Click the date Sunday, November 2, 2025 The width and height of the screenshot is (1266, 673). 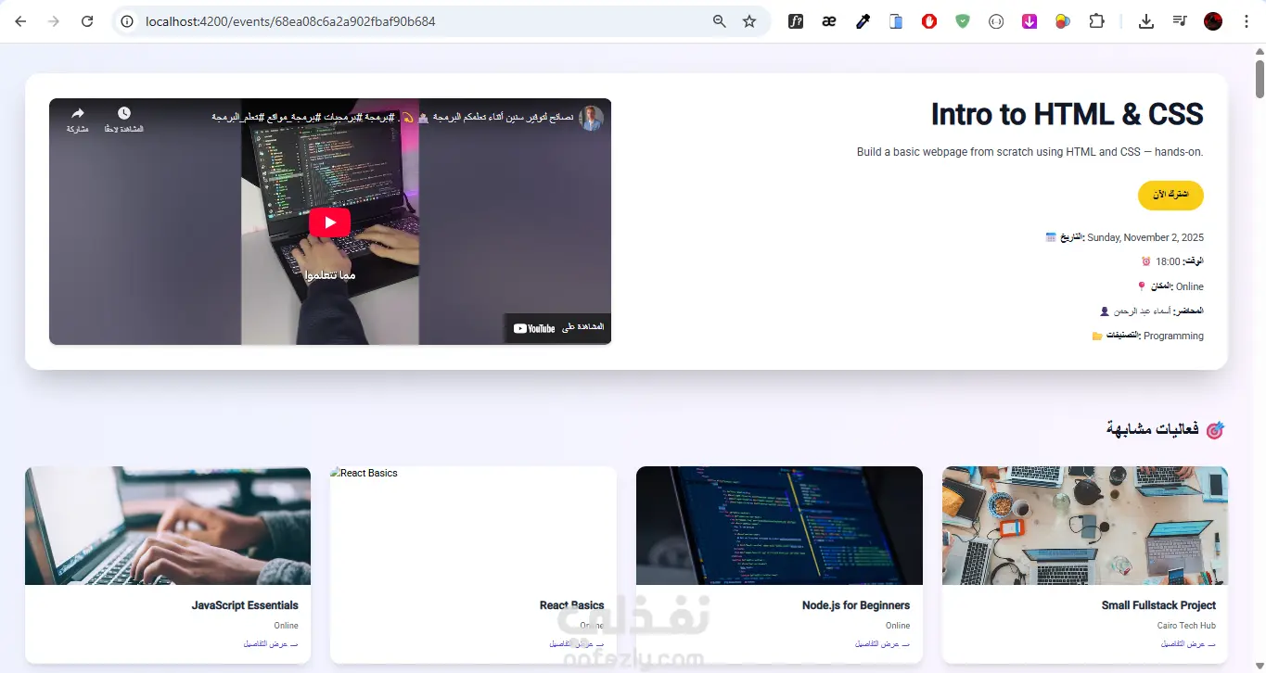coord(1145,238)
